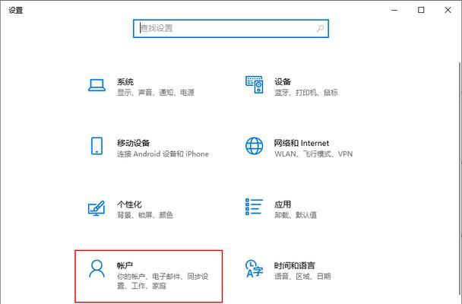Click the 帐户 description text
This screenshot has height=304, width=462.
163,281
